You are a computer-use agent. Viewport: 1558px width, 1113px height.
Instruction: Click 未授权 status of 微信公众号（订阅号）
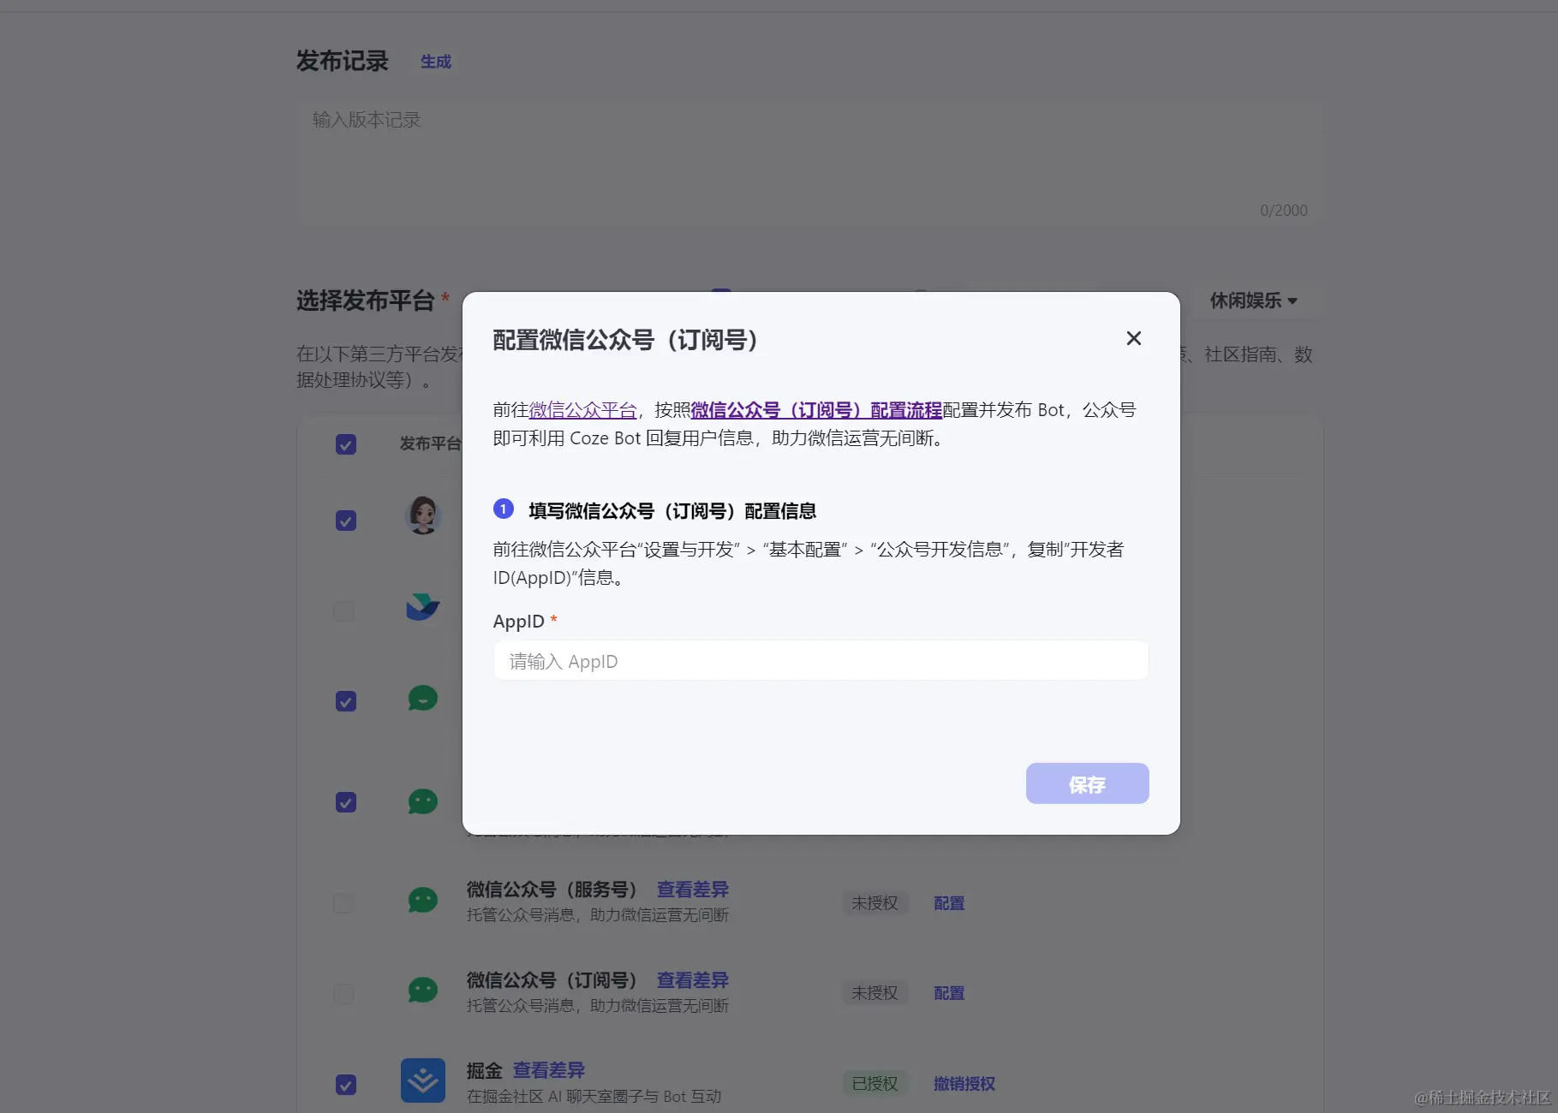click(x=875, y=993)
